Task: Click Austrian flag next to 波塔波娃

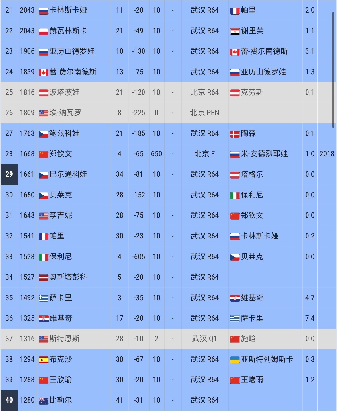Action: [x=43, y=93]
